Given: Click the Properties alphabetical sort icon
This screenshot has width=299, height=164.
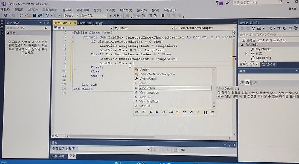Looking at the screenshot, I should pos(248,82).
